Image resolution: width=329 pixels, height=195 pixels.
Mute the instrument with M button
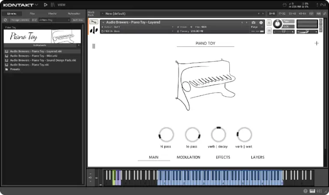(x=269, y=31)
